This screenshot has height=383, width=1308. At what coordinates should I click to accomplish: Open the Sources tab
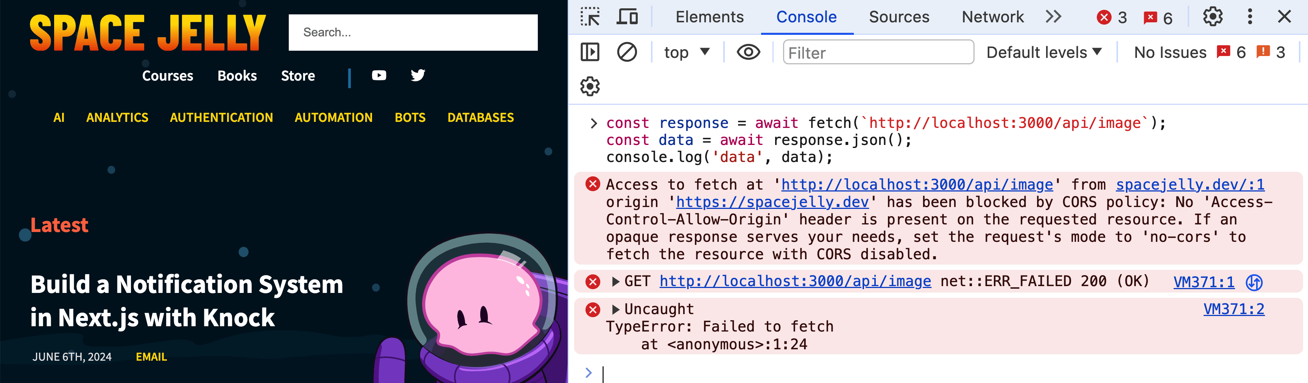[x=899, y=17]
